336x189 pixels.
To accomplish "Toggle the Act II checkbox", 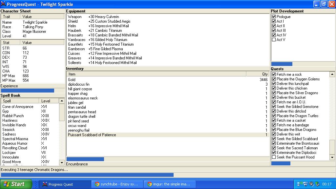I will (274, 26).
